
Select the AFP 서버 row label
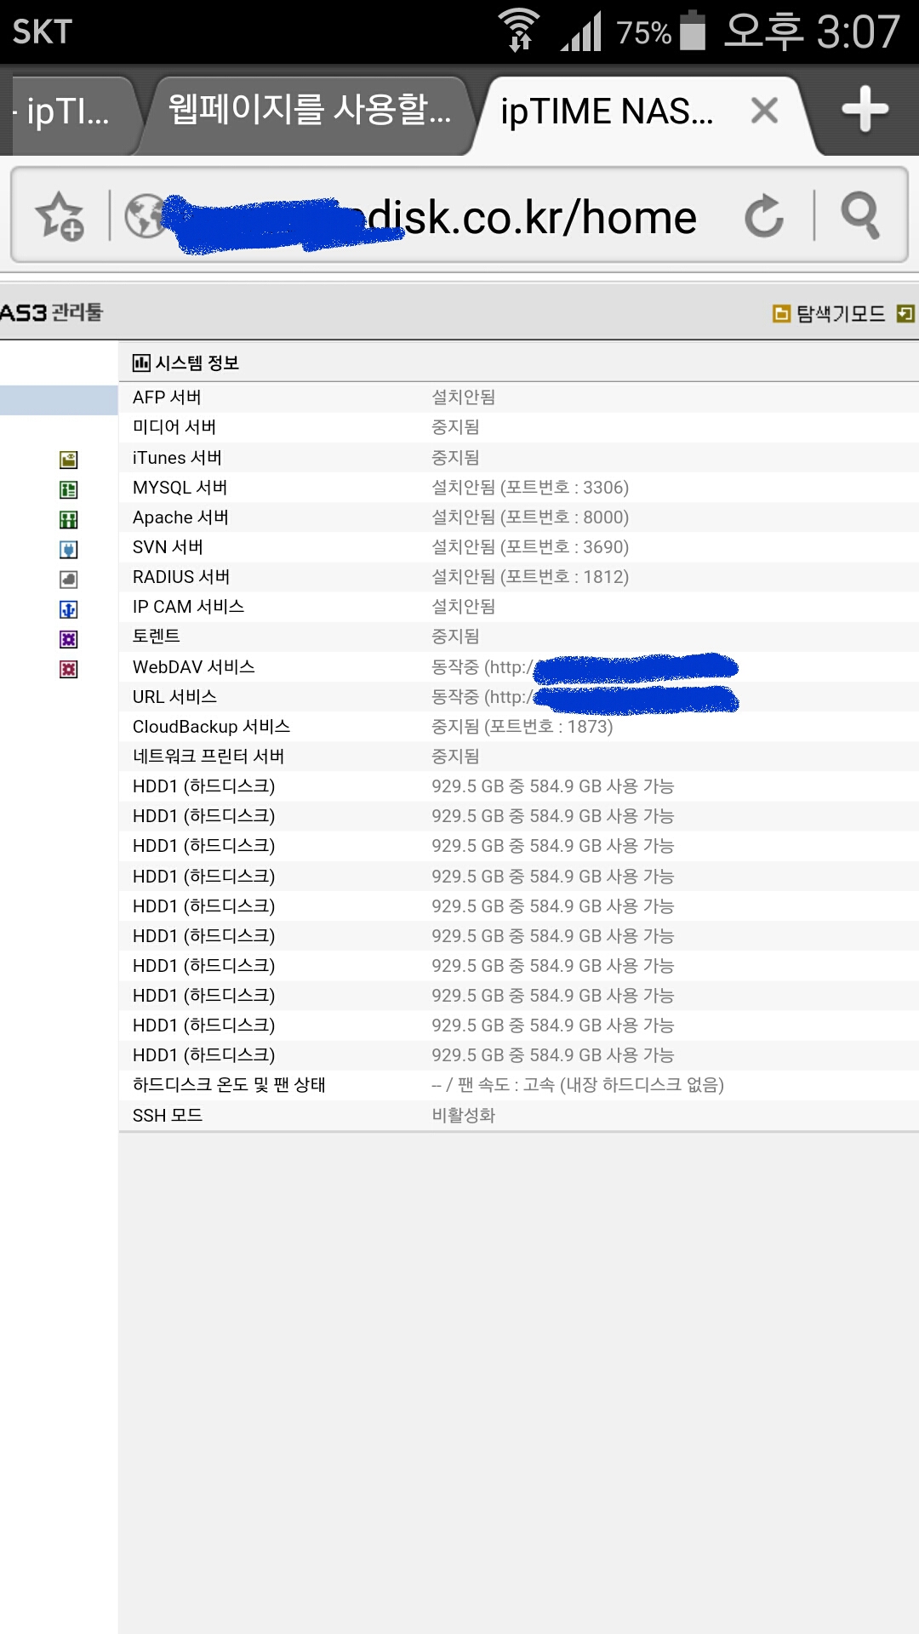coord(167,397)
